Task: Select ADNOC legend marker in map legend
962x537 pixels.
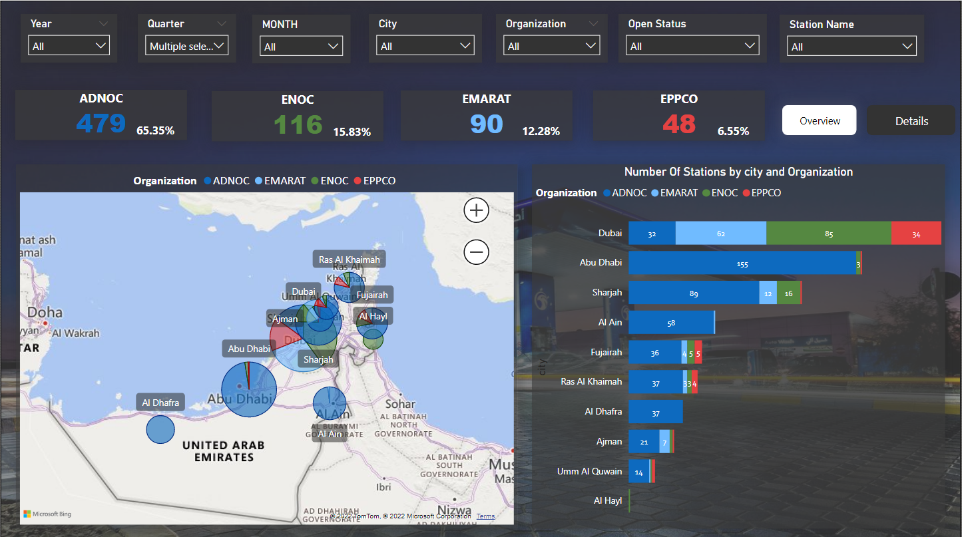Action: (x=208, y=181)
